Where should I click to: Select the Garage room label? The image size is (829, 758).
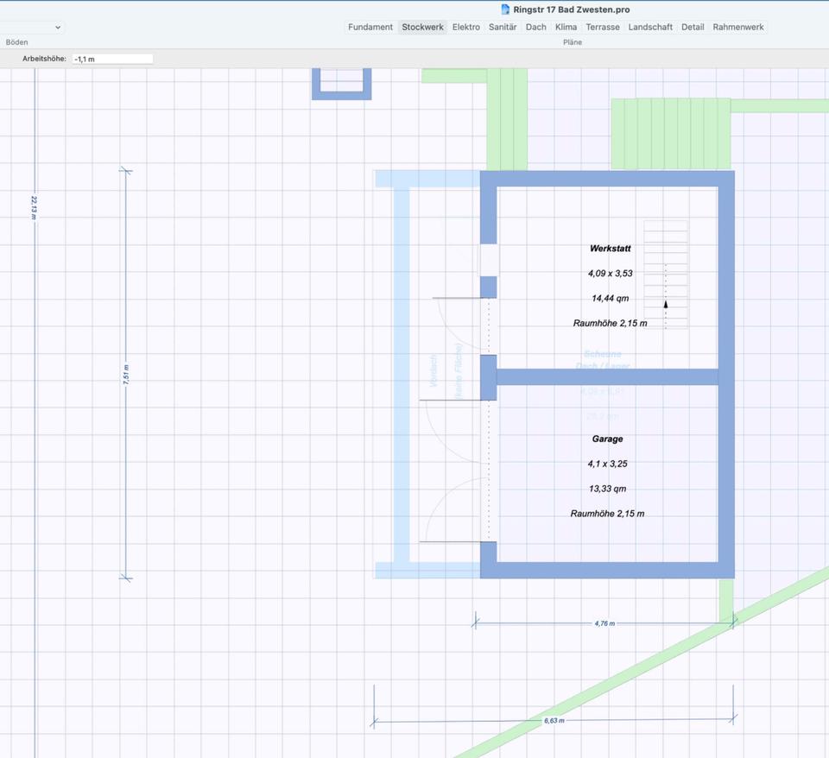tap(607, 439)
